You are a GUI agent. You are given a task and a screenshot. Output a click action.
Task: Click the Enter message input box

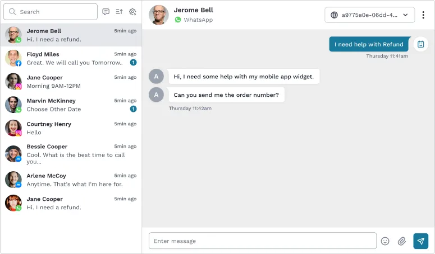tap(263, 241)
